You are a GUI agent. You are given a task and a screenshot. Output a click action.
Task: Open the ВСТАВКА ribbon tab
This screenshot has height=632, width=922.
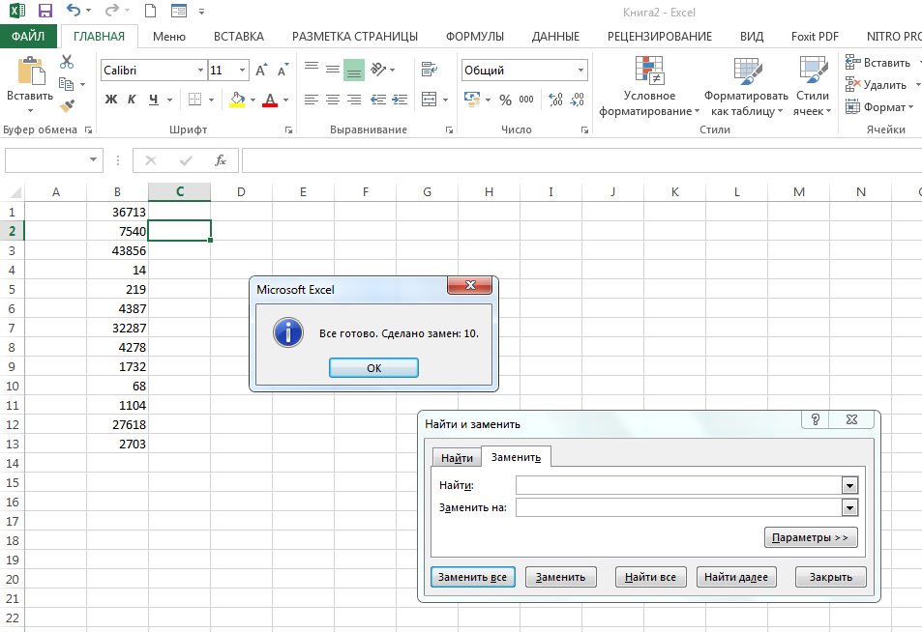[238, 37]
